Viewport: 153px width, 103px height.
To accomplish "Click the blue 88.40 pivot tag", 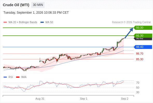I will tap(143, 47).
